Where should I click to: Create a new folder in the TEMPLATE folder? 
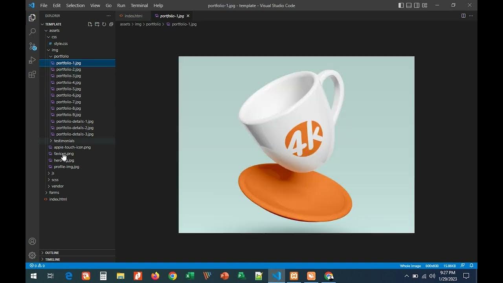click(x=97, y=24)
